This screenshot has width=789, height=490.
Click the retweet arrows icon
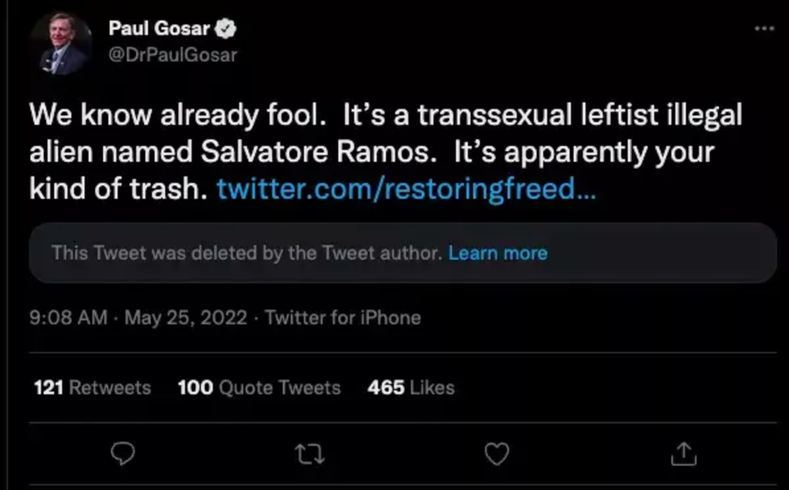[310, 455]
